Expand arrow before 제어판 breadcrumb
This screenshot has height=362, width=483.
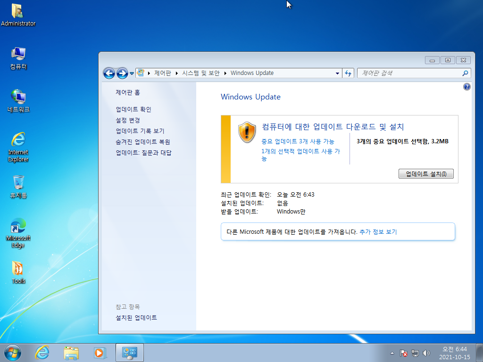[149, 73]
